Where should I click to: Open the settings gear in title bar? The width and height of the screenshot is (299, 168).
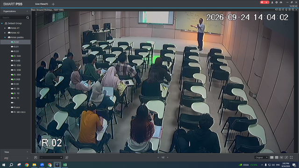(277, 2)
